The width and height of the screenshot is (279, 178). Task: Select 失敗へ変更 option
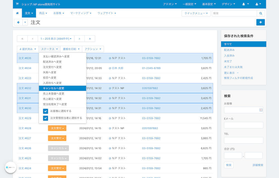(x=62, y=73)
